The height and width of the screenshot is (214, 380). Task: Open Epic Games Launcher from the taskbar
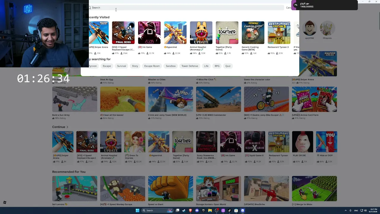coord(203,210)
